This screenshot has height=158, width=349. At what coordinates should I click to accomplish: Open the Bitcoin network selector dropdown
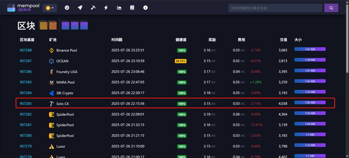[x=50, y=8]
